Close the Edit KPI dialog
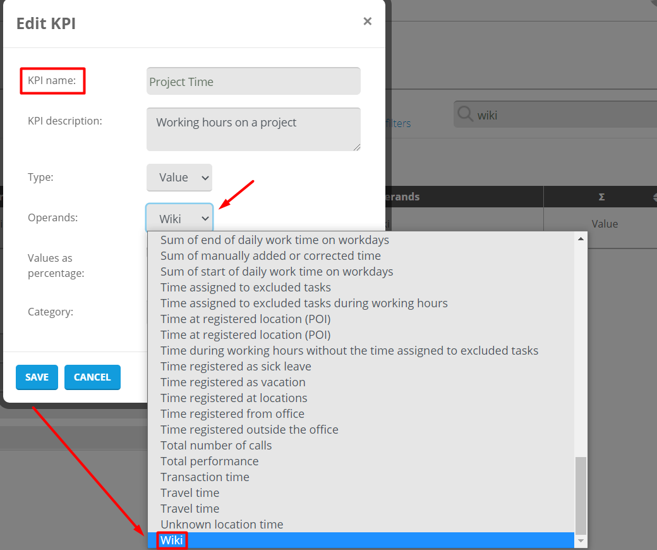 tap(367, 21)
